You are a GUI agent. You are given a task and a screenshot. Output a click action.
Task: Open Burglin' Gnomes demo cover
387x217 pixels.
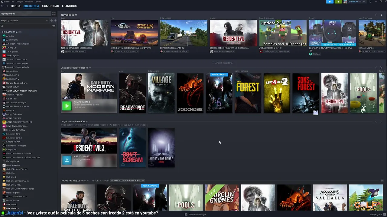(222, 198)
